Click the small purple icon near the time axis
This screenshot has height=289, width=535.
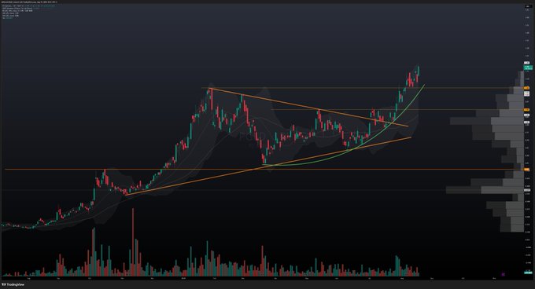click(x=503, y=274)
